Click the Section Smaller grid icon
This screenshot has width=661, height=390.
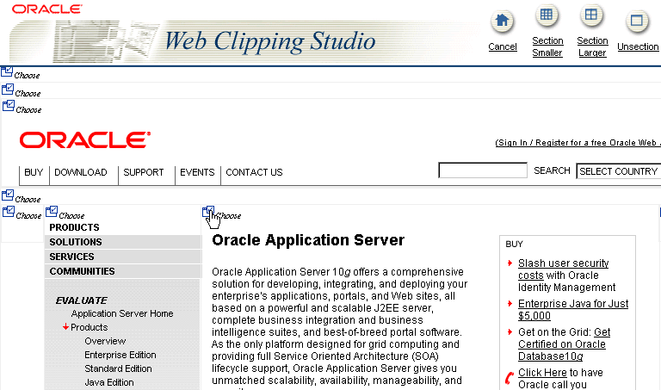tap(547, 15)
